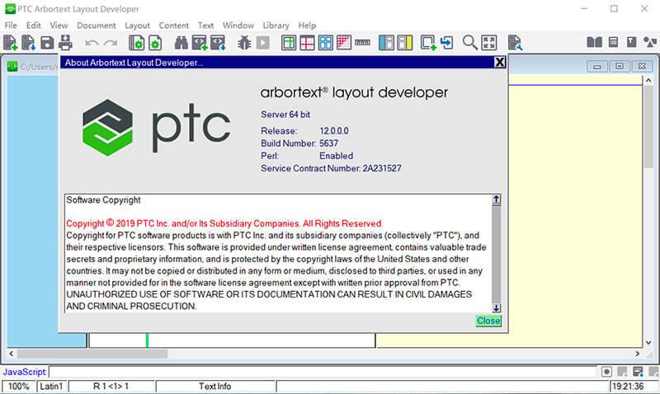Click the document inspect icon with magnifier
660x394 pixels.
pyautogui.click(x=515, y=43)
